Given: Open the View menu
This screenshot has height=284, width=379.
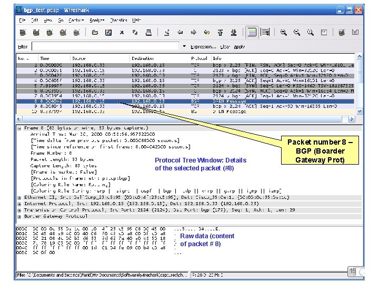Looking at the screenshot, I should tap(48, 21).
